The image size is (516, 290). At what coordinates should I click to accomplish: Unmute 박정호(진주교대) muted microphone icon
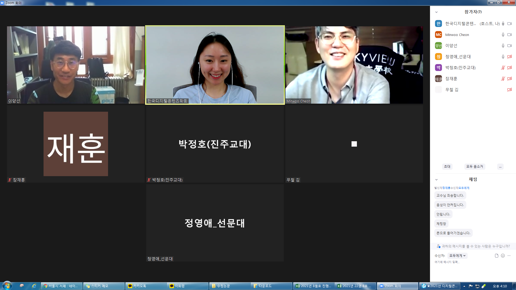[503, 68]
